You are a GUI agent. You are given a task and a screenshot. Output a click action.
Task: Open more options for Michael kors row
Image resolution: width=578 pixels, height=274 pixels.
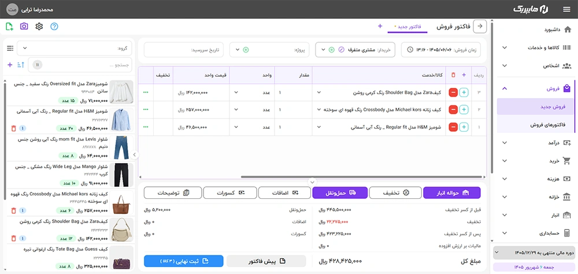146,109
